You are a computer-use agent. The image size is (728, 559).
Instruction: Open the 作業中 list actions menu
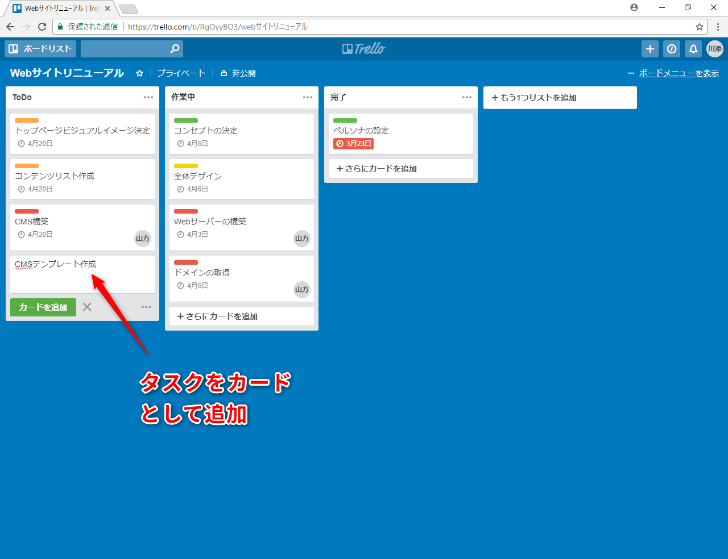[x=308, y=97]
